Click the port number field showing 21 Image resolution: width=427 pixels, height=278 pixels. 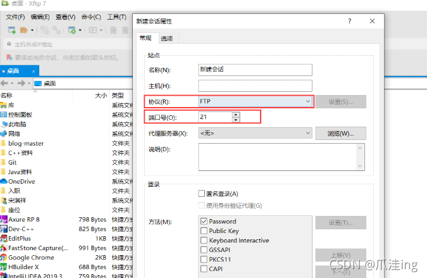pos(216,117)
